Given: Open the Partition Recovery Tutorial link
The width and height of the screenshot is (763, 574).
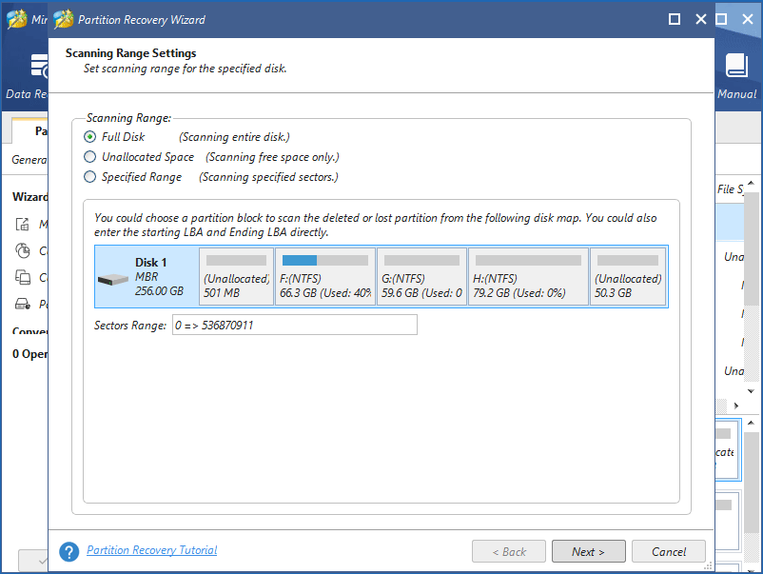Looking at the screenshot, I should [151, 550].
